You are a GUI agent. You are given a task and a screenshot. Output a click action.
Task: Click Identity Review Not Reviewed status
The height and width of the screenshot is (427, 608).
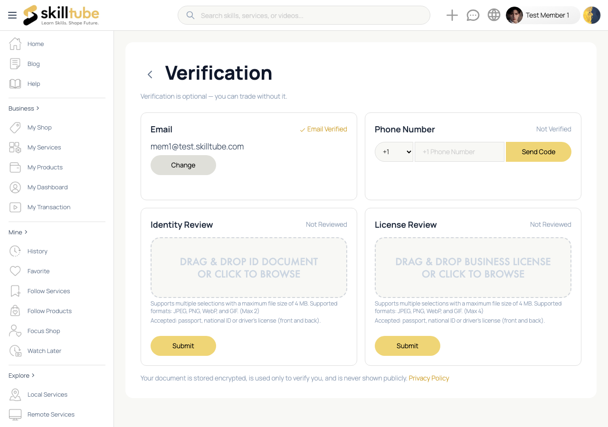pyautogui.click(x=326, y=224)
